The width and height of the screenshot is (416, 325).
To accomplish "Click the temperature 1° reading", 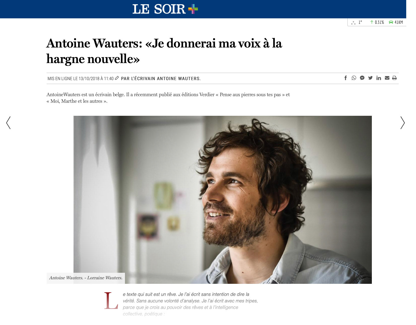I will point(360,22).
